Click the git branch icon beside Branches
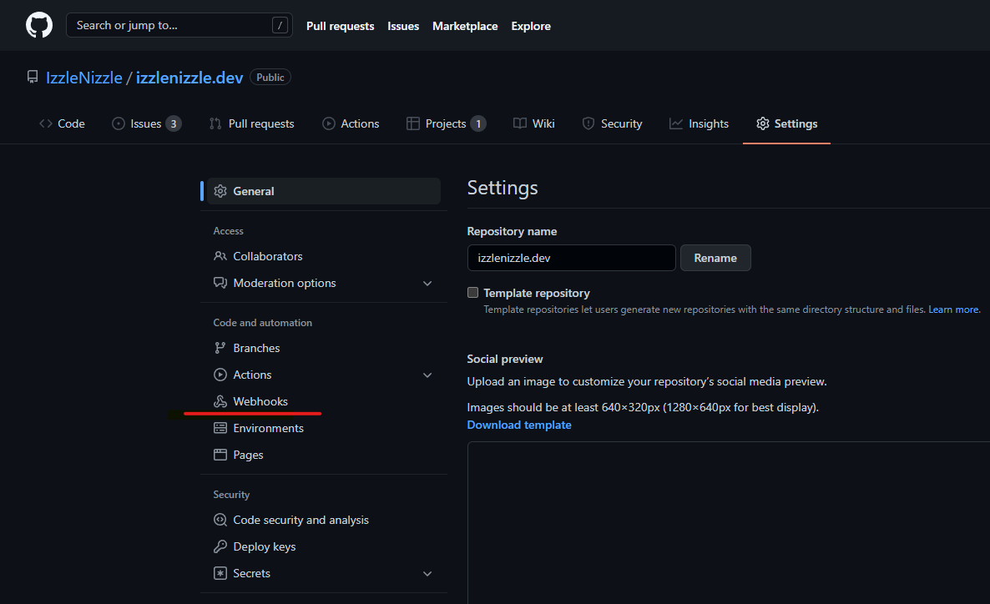Image resolution: width=990 pixels, height=604 pixels. click(220, 348)
